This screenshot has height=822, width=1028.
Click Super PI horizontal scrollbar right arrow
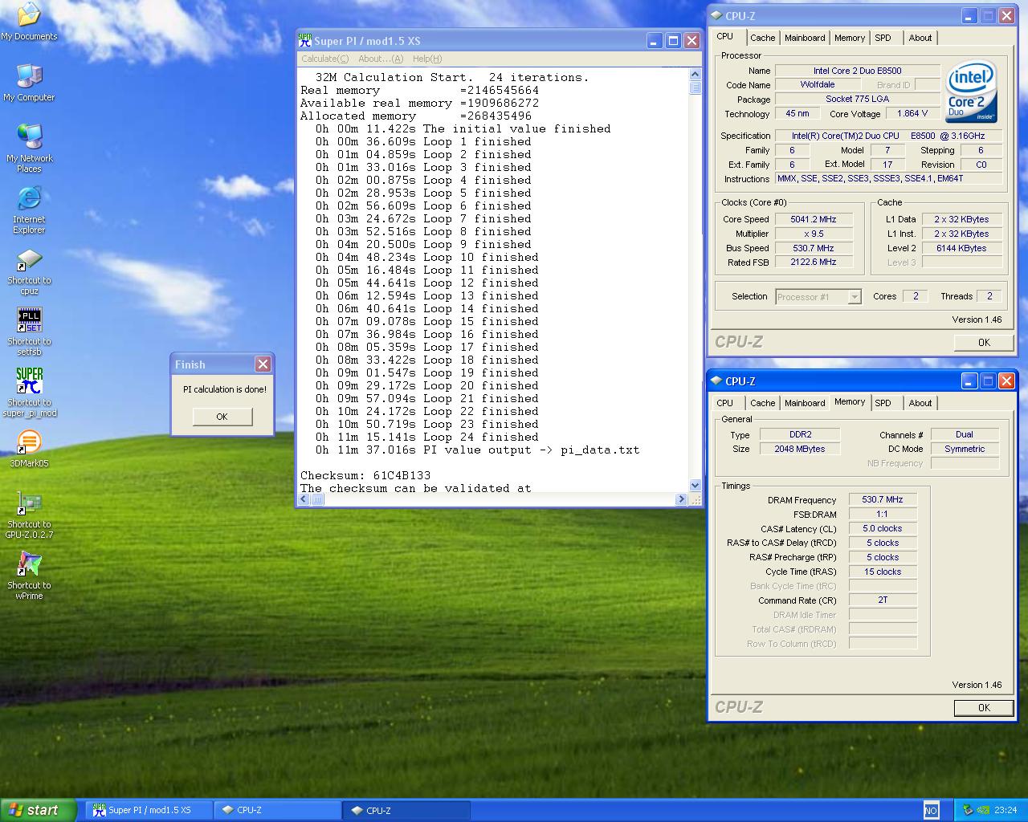[681, 498]
